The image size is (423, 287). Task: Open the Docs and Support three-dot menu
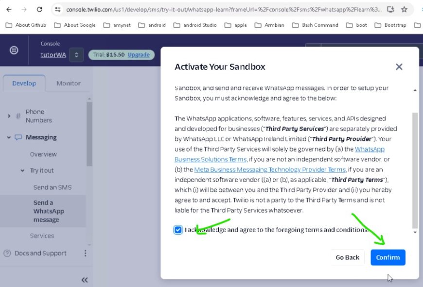point(85,253)
